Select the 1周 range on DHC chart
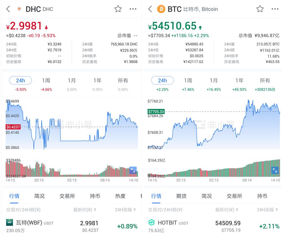The width and height of the screenshot is (282, 235). [46, 80]
